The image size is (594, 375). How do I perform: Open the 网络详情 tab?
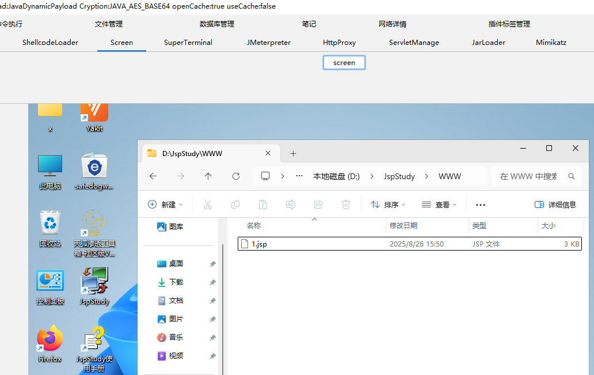(393, 24)
